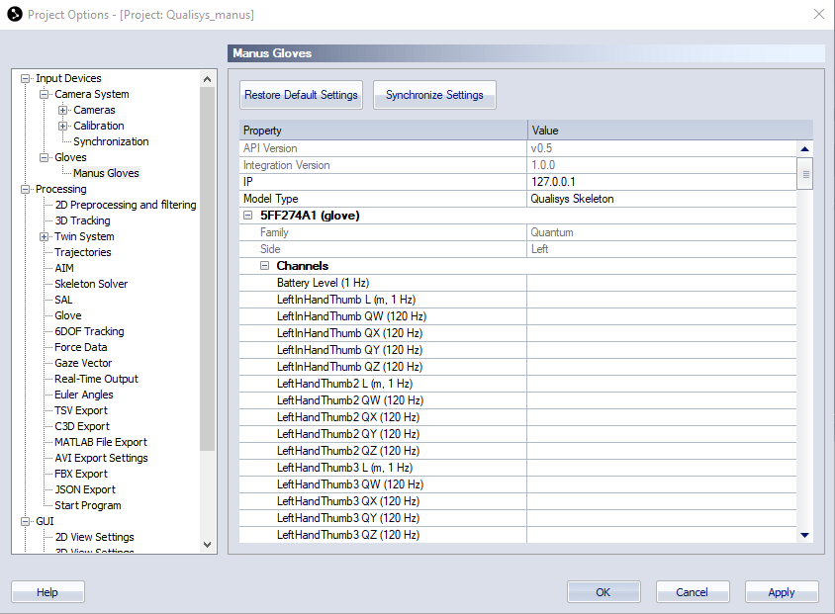Expand the Cameras tree node

pos(63,111)
